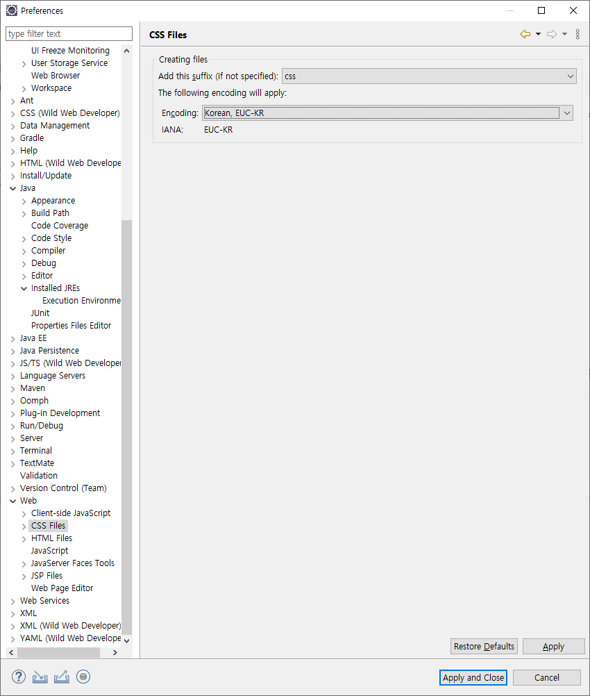The image size is (590, 696).
Task: Click the export preferences icon
Action: point(62,677)
